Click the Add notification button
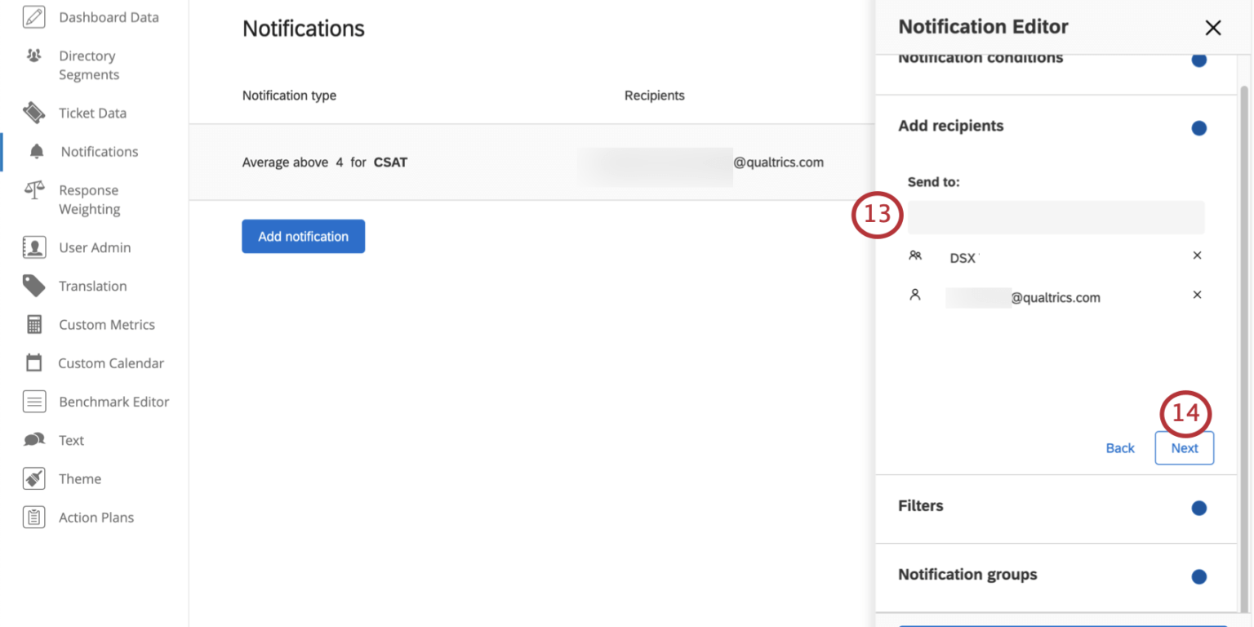 coord(303,236)
